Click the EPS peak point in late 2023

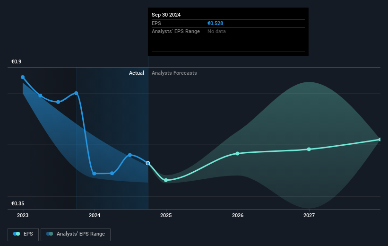[76, 93]
